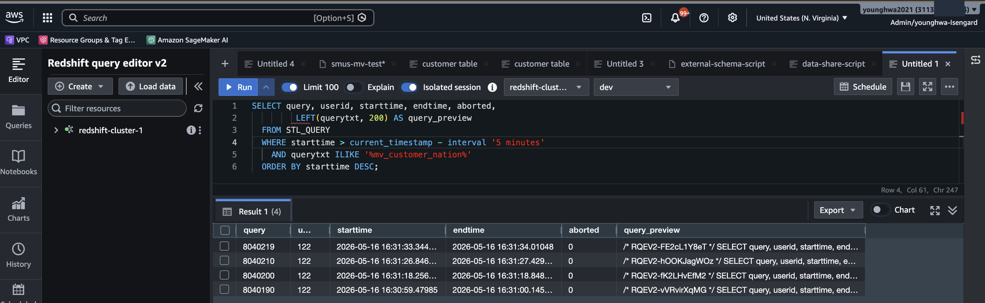Open the Editor sidebar view
Viewport: 985px width, 303px height.
click(18, 71)
